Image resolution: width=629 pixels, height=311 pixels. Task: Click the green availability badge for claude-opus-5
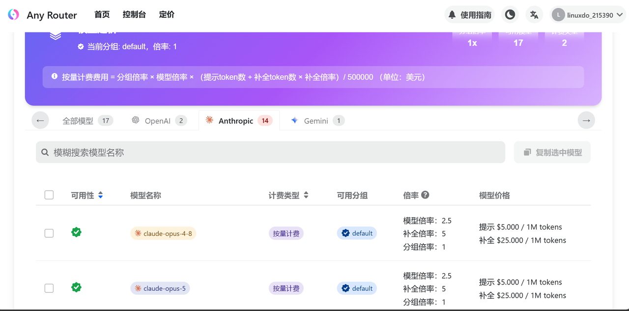click(76, 287)
